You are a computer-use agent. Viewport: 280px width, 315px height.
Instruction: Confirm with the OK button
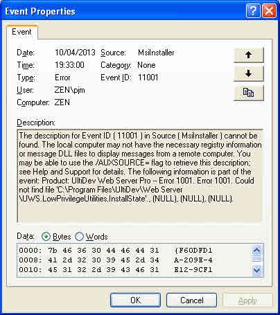(x=135, y=300)
